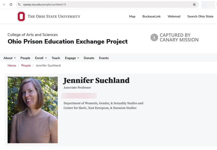217x150 pixels.
Task: Open the Donate menu item
Action: pos(89,58)
